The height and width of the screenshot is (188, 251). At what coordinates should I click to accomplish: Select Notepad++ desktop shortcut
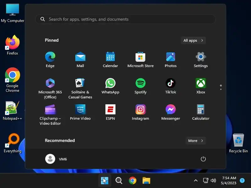13,111
